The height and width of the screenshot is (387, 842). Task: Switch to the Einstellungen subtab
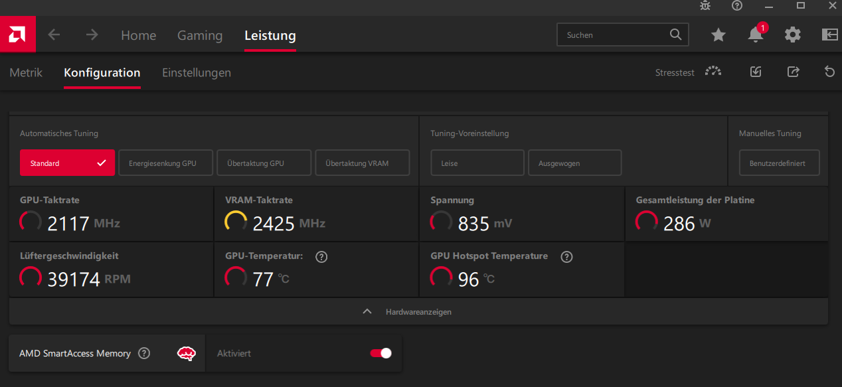(x=197, y=72)
